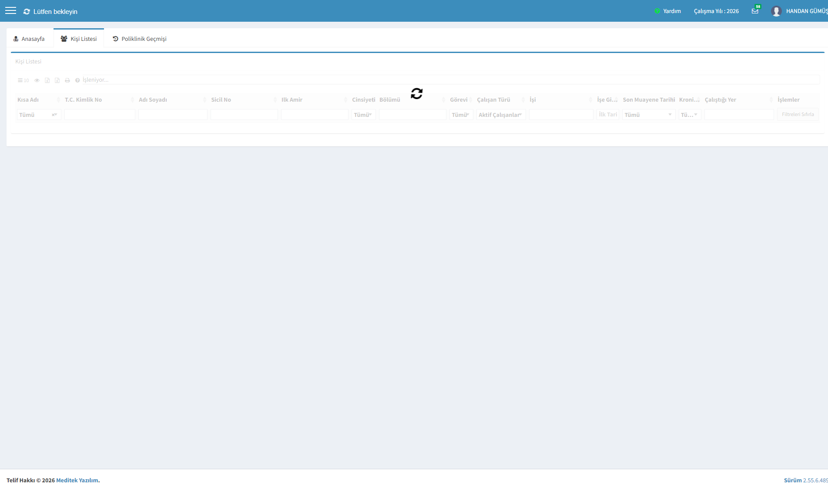Click the first Excel export icon
This screenshot has width=828, height=491.
pyautogui.click(x=47, y=80)
